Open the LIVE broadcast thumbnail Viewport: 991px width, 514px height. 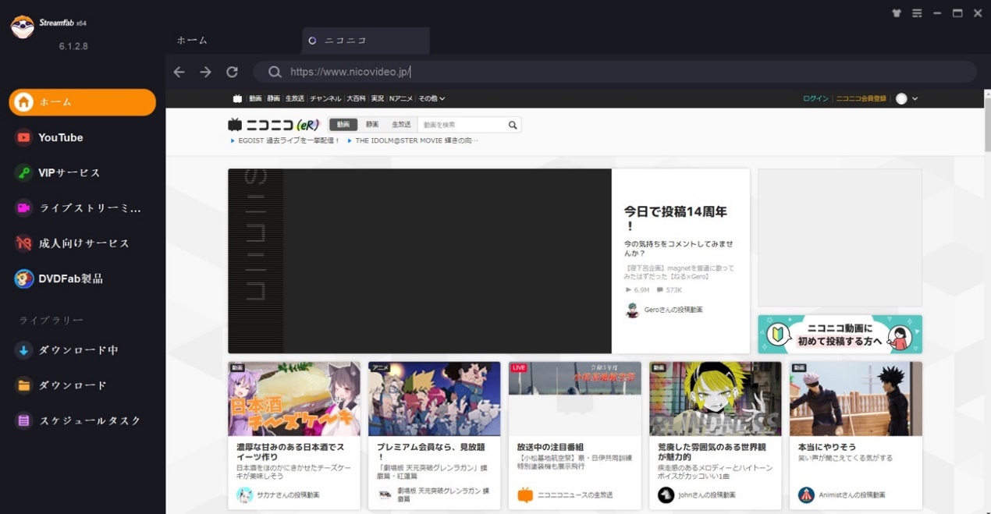[575, 399]
